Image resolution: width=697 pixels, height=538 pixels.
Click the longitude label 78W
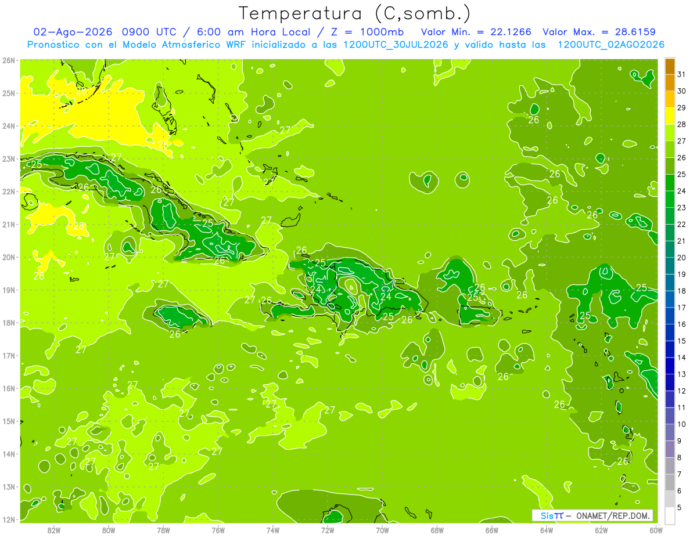pyautogui.click(x=163, y=530)
